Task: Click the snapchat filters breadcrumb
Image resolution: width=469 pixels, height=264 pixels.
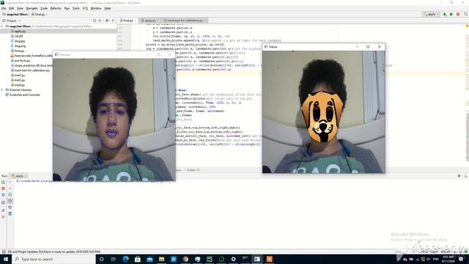Action: tap(15, 15)
